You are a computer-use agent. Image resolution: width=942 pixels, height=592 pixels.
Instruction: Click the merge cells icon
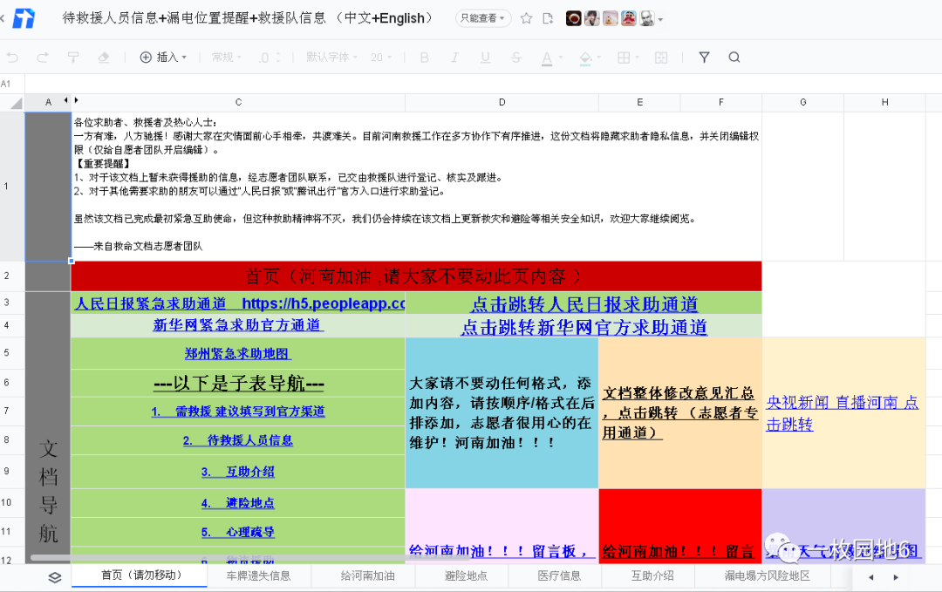[661, 58]
